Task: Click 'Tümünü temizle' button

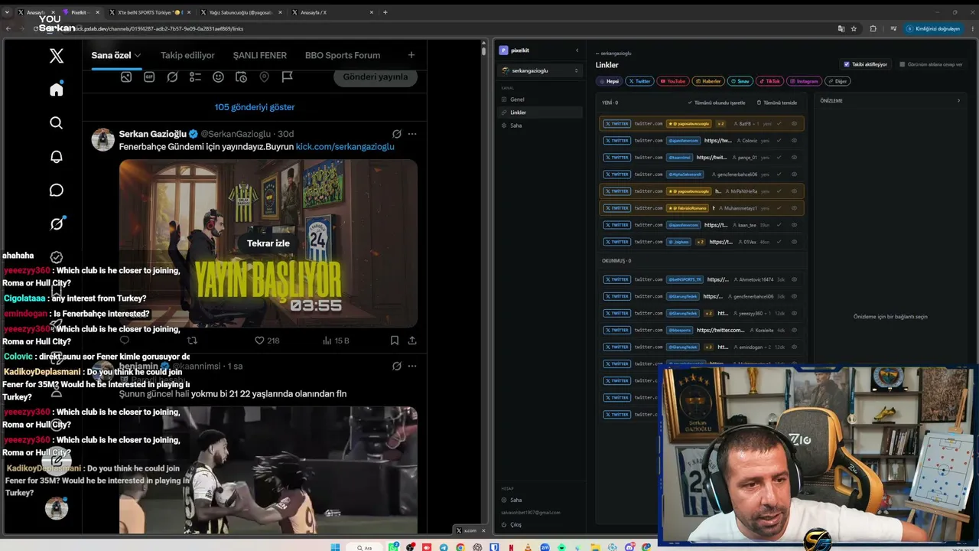Action: [x=777, y=103]
